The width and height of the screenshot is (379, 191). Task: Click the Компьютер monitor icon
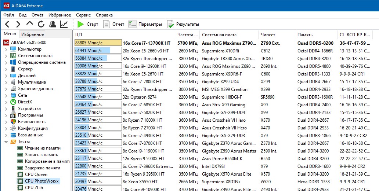pyautogui.click(x=13, y=49)
